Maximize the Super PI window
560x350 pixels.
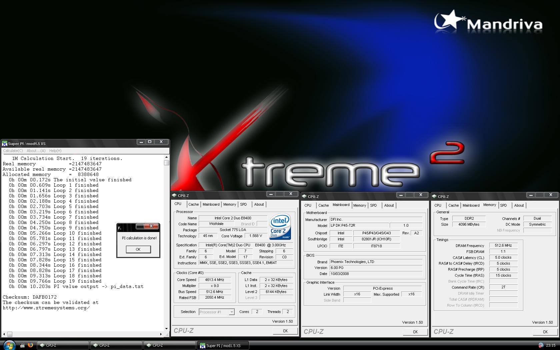pos(150,142)
